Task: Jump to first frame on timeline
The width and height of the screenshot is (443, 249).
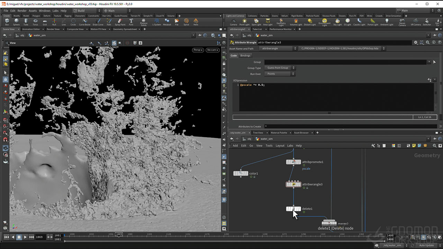Action: (6, 237)
